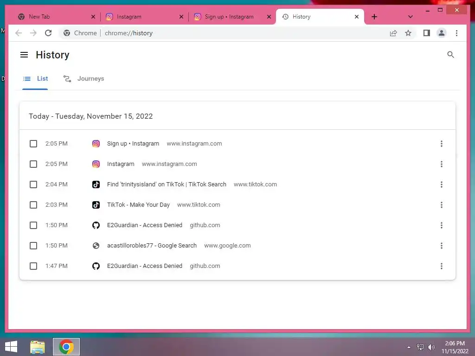Check the Sign up • Instagram history entry

[33, 144]
